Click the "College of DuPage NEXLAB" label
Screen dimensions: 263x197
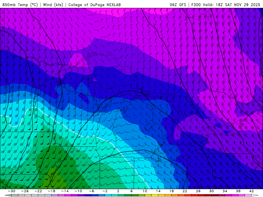(x=95, y=5)
